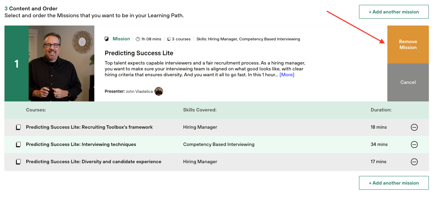Click the Diversity and candidate experience course title

tap(93, 162)
